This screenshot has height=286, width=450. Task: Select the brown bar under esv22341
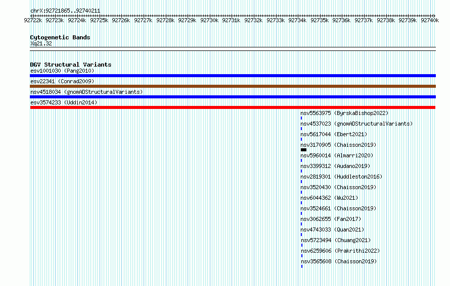coord(233,86)
